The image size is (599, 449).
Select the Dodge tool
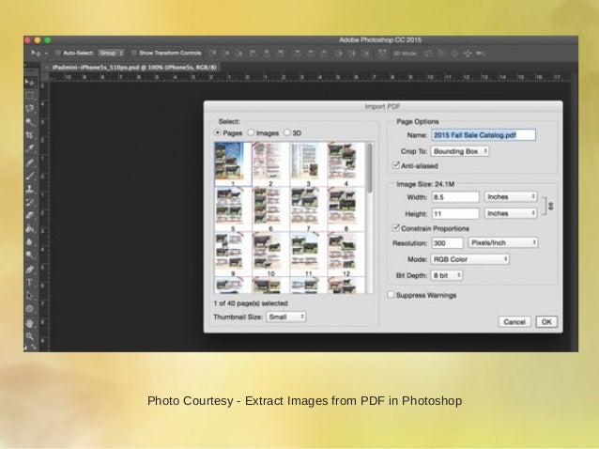click(30, 255)
